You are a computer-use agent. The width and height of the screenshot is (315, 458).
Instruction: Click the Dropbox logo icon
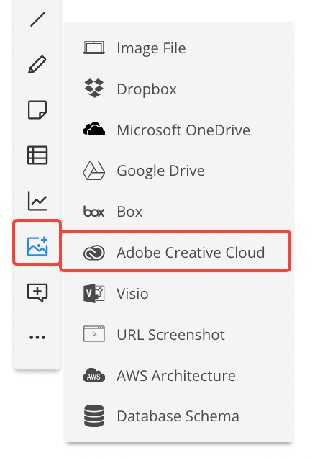click(94, 88)
